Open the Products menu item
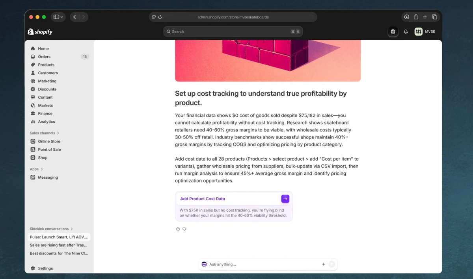Screen dimensions: 473x279 pyautogui.click(x=60, y=65)
